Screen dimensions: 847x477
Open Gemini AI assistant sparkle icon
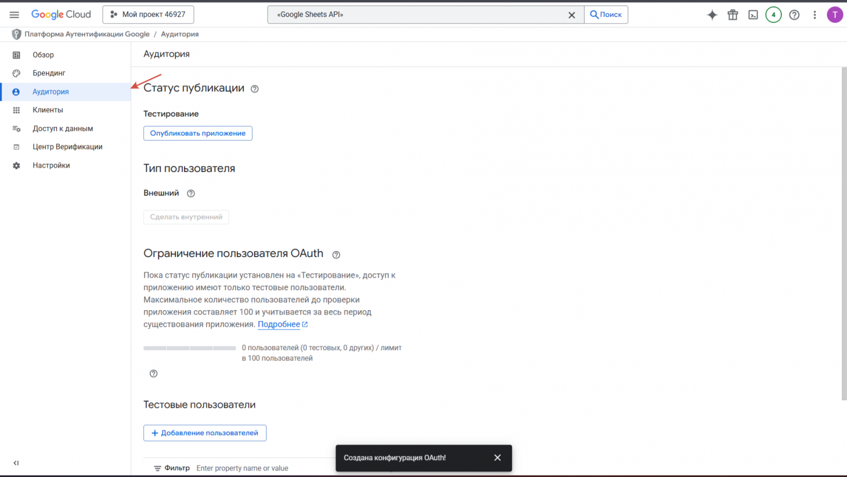pos(712,15)
